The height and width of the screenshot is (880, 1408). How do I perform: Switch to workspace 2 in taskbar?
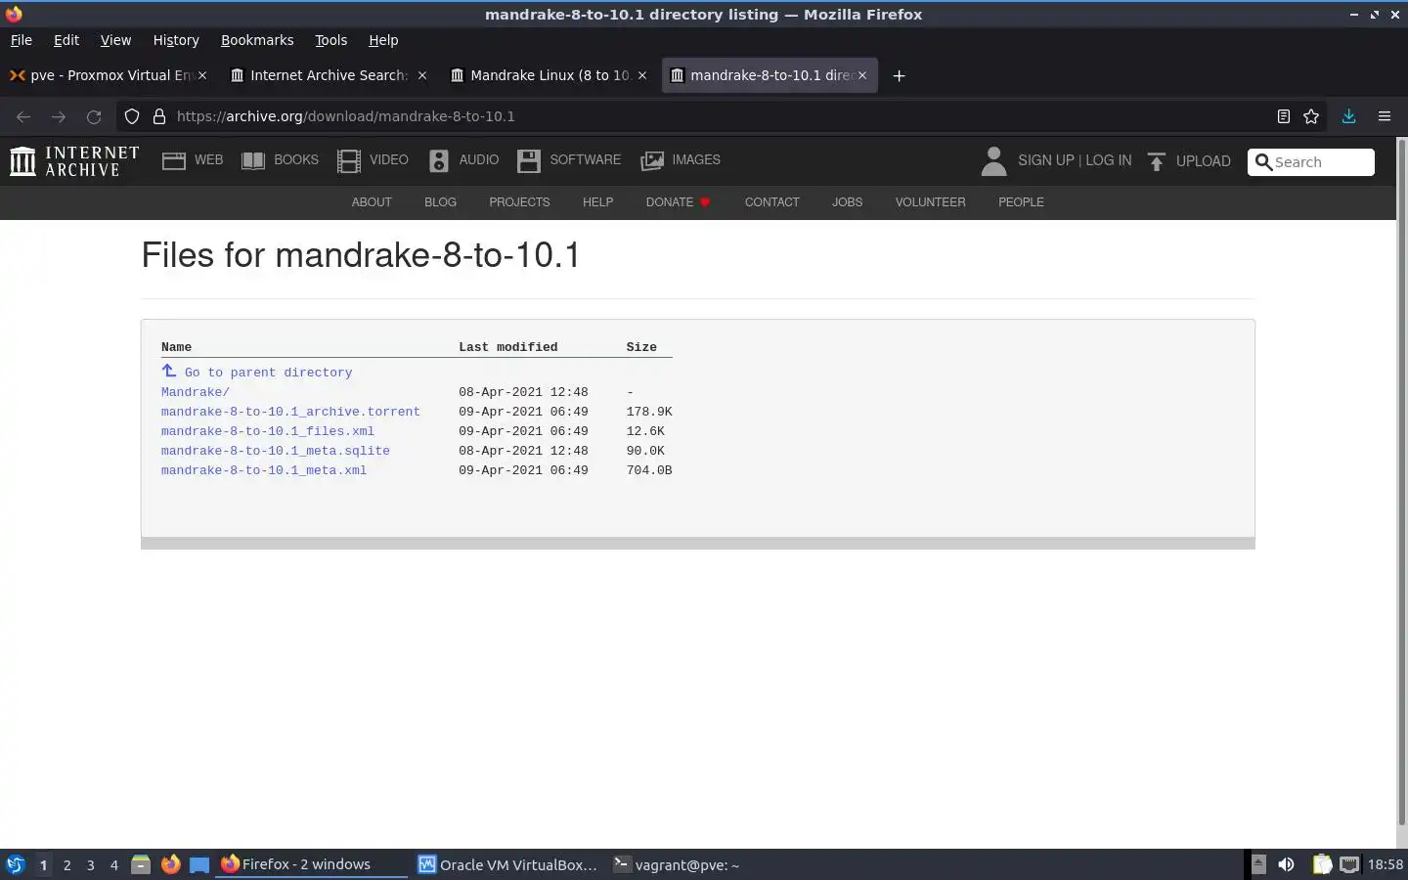[x=66, y=864]
